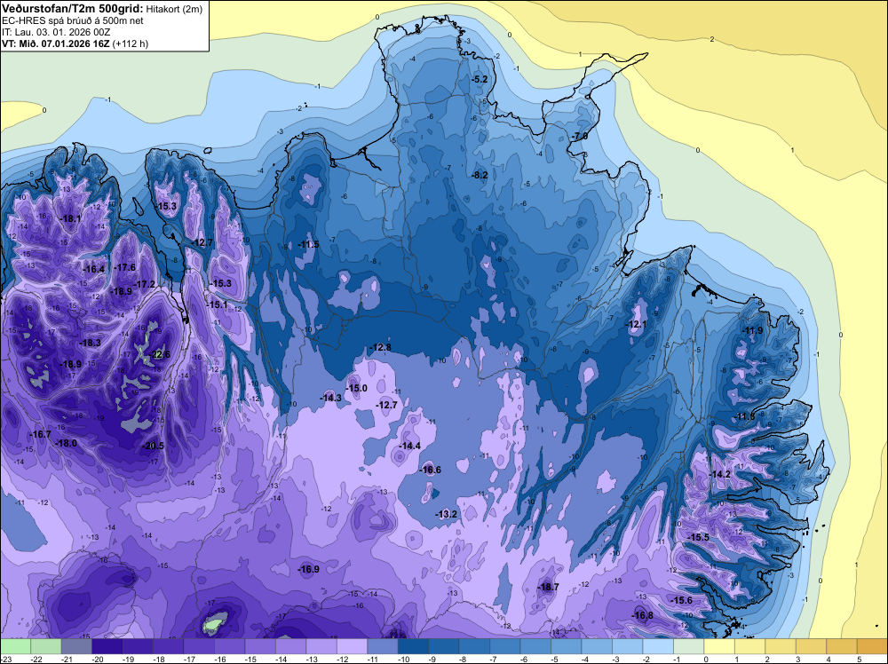Screen dimensions: 888x664
Task: Click the -18.1 temperature value
Action: tap(70, 218)
